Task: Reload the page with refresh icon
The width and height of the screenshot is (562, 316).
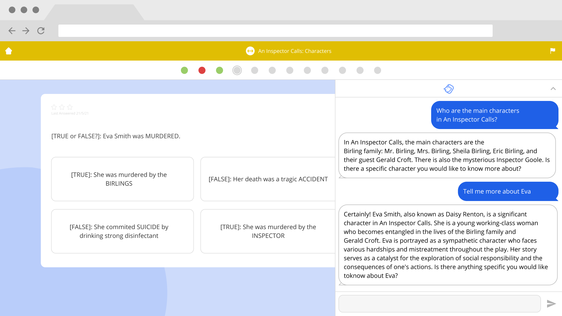Action: pyautogui.click(x=41, y=31)
